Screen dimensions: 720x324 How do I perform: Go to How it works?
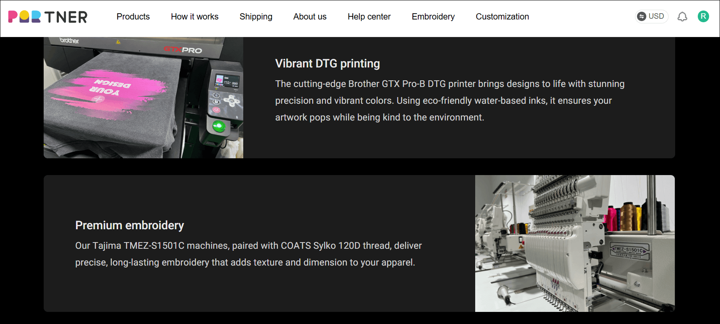click(195, 17)
